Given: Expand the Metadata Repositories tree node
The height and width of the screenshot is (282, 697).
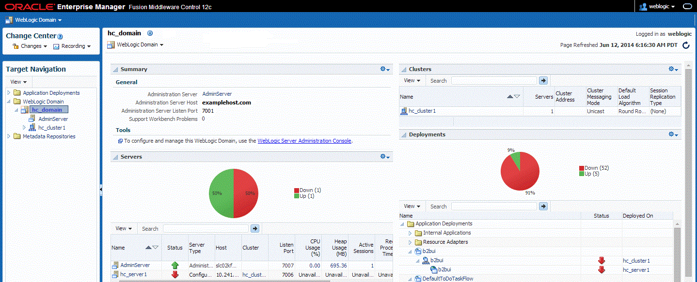Looking at the screenshot, I should coord(9,136).
